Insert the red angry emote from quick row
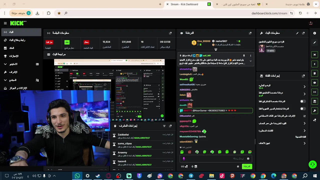 tap(189, 152)
